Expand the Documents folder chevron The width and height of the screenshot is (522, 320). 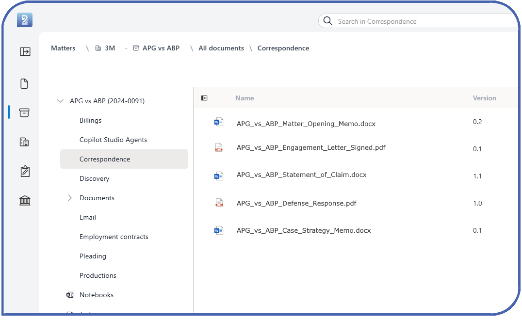(69, 198)
